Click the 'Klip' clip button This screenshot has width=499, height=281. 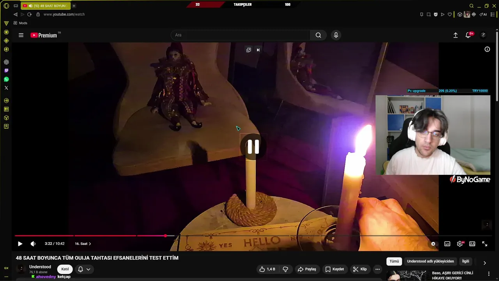click(x=359, y=269)
